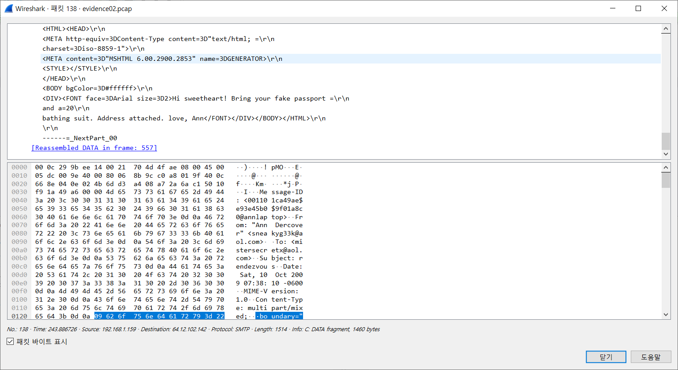Minimize the packet 138 window

pyautogui.click(x=612, y=8)
